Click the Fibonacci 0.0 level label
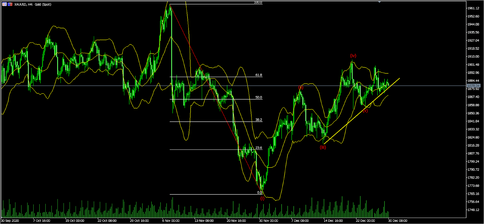 260,192
